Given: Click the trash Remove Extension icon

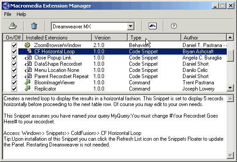Looking at the screenshot, I should [x=34, y=26].
